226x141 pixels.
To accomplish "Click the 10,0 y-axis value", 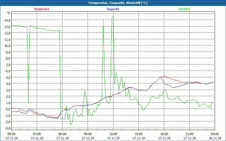I will [7, 46].
